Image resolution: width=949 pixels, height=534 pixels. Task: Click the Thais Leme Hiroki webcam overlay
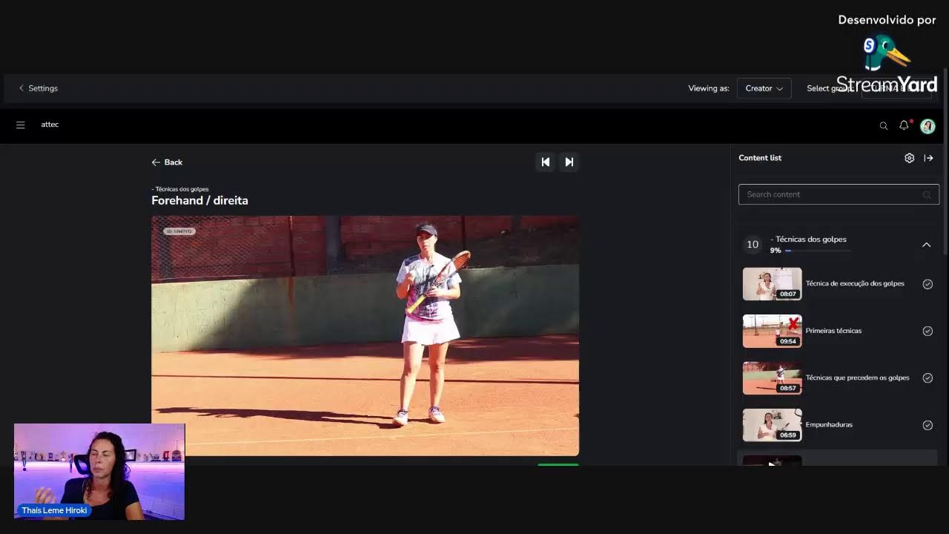pos(99,472)
